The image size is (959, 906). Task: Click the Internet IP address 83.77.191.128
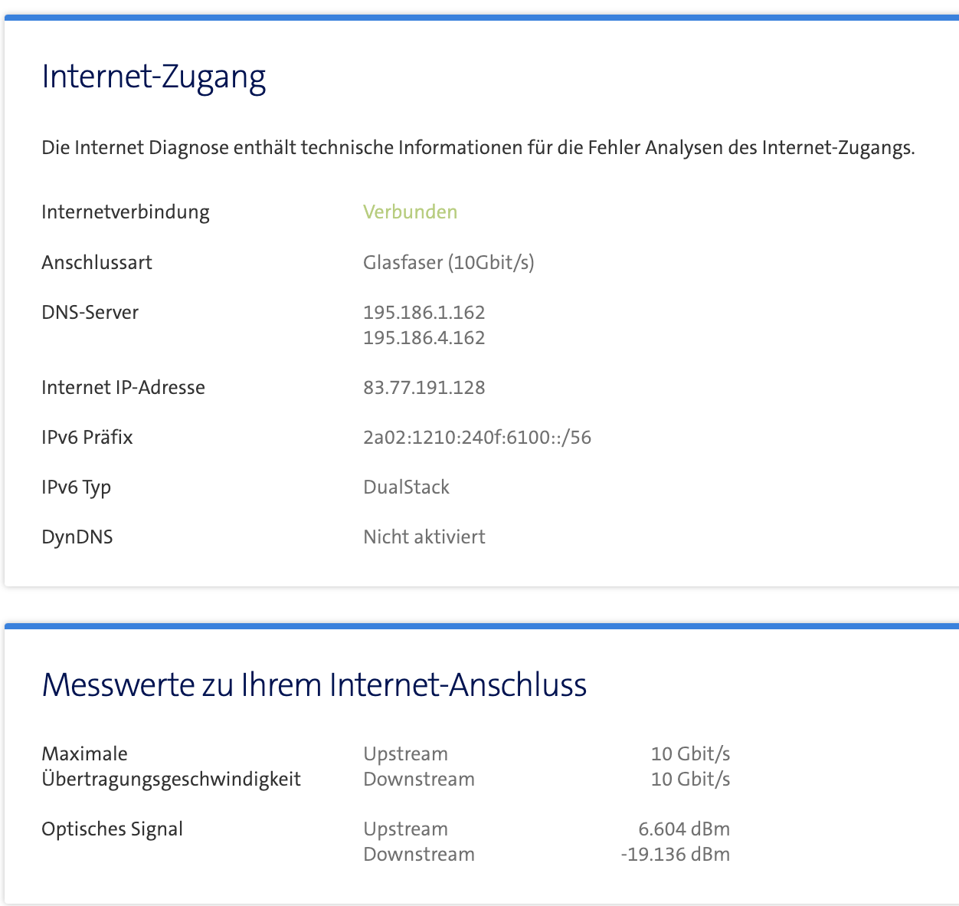[x=424, y=388]
